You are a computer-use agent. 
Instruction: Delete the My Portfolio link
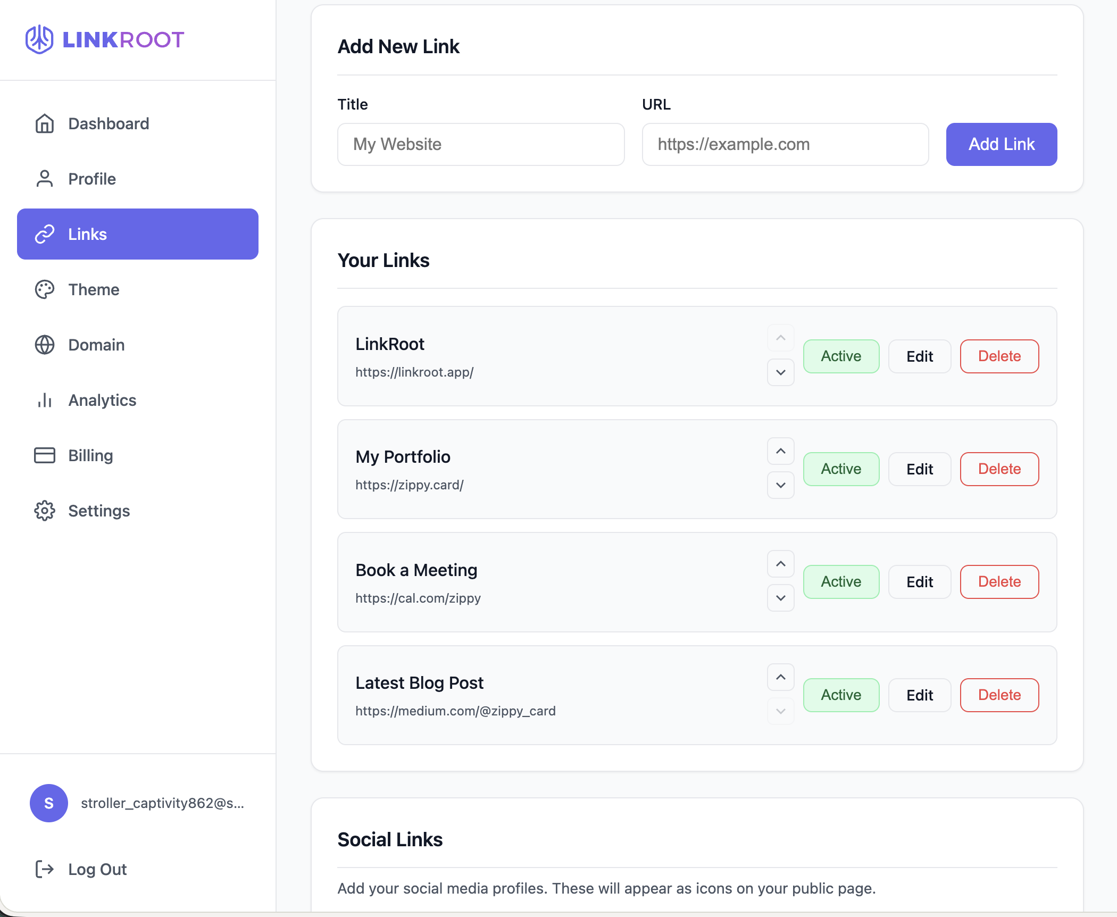[x=999, y=469]
